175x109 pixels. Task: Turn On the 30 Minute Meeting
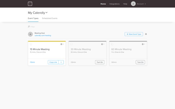tap(100, 62)
